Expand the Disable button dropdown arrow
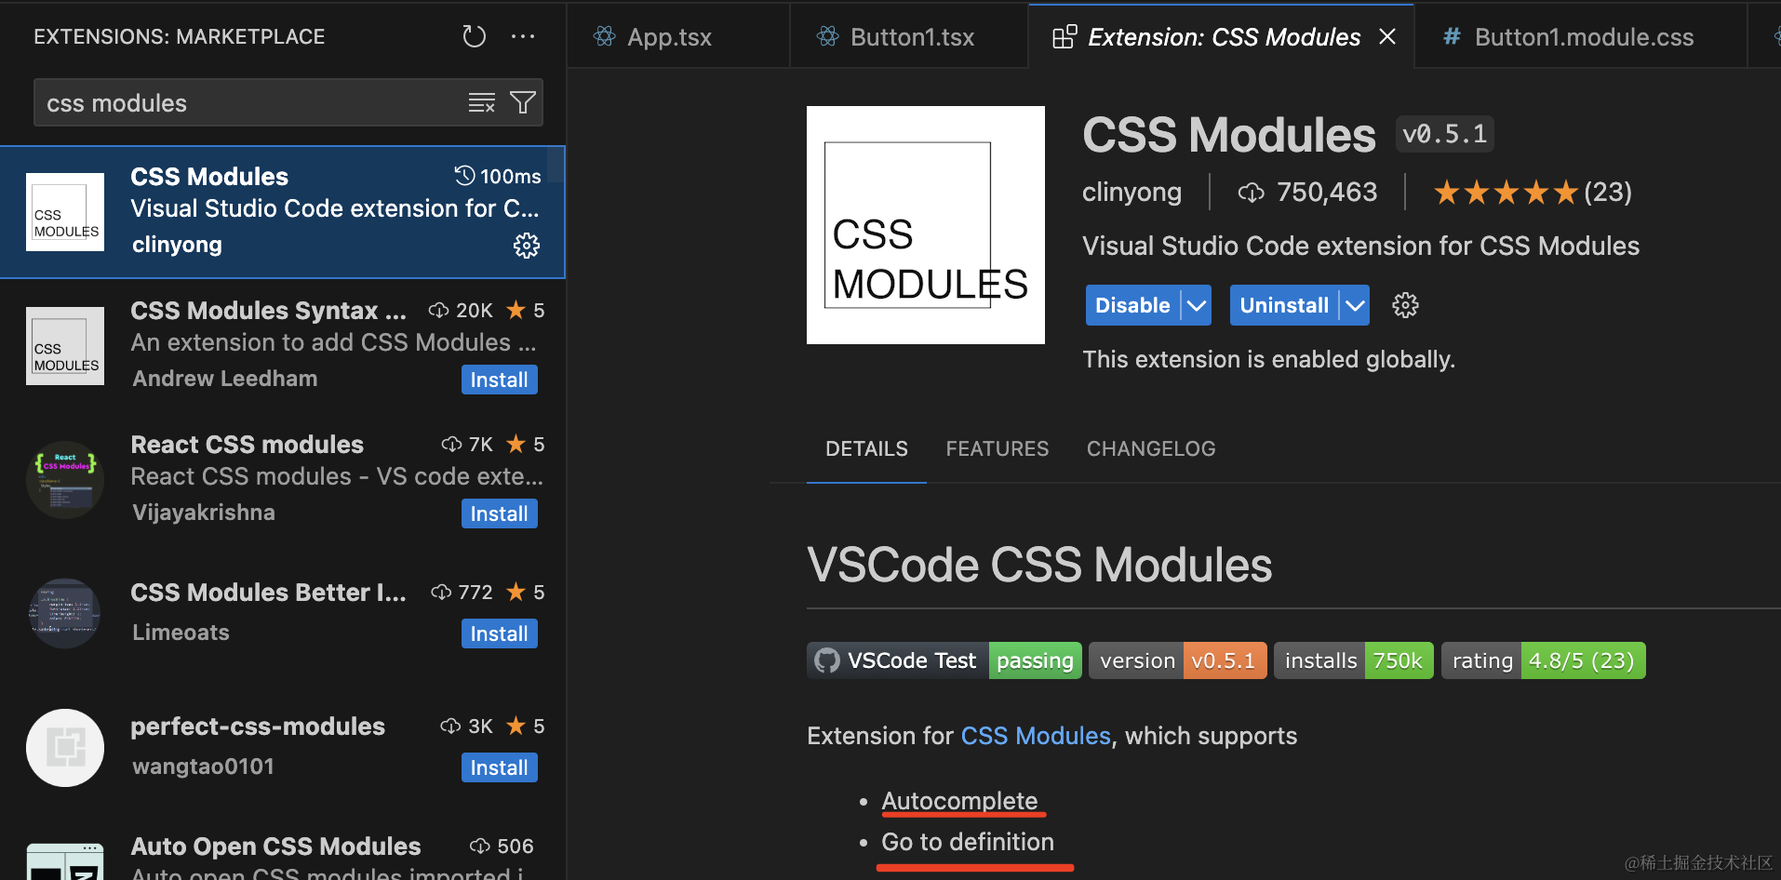Viewport: 1781px width, 880px height. (x=1197, y=305)
